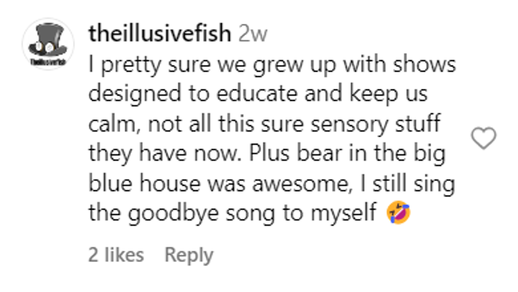Click the laughing emoji ending the comment
Image resolution: width=518 pixels, height=292 pixels.
[x=399, y=213]
